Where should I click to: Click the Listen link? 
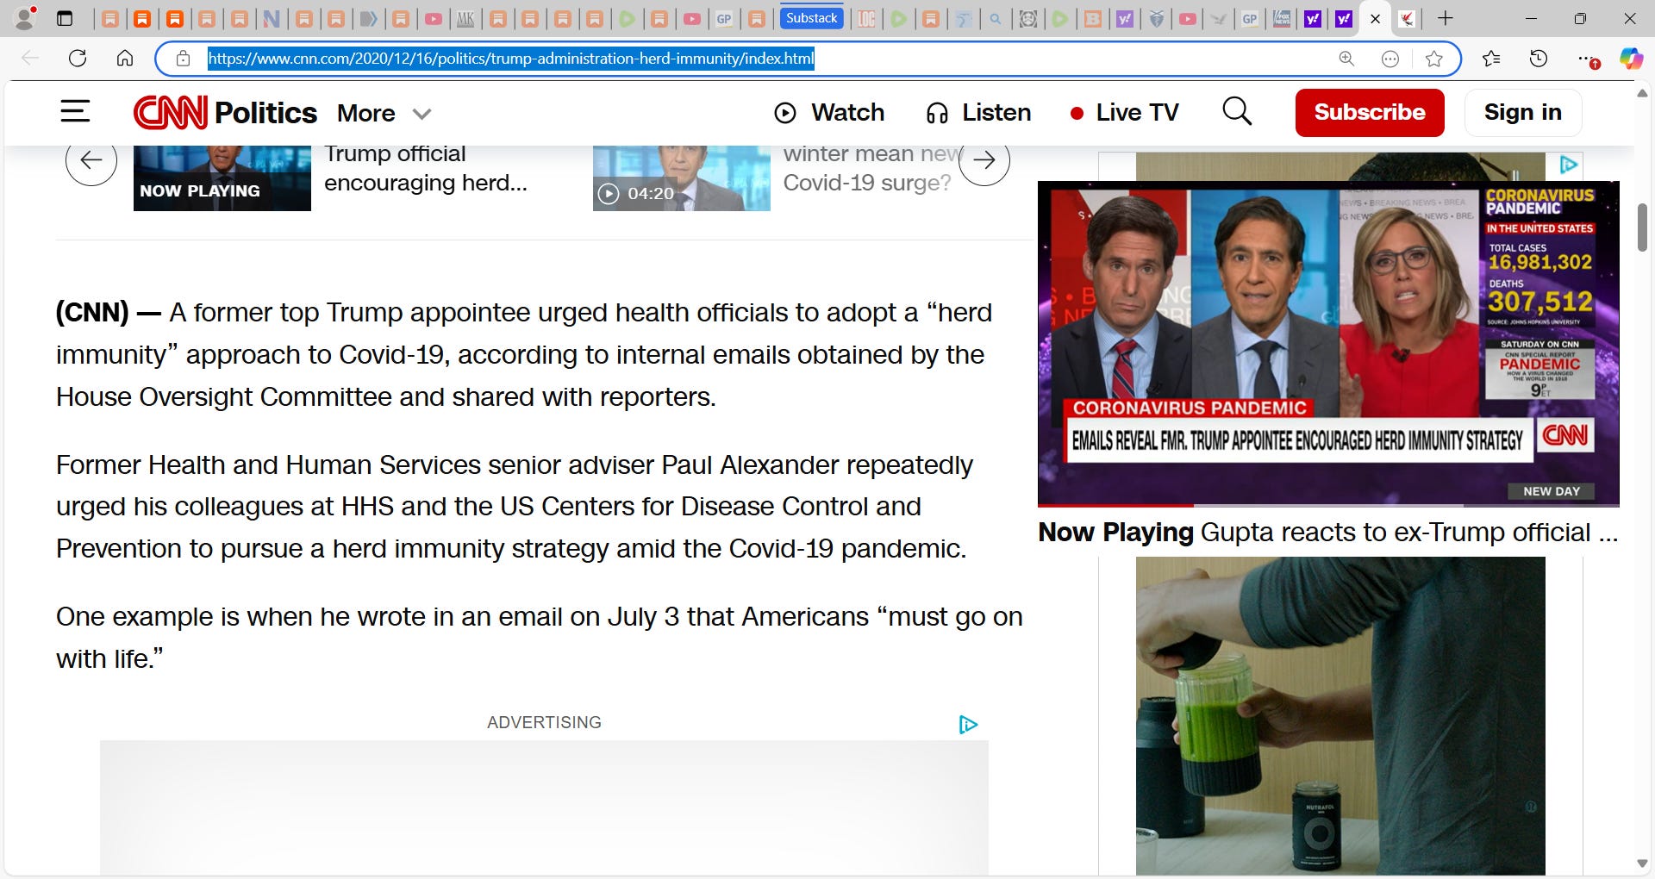pyautogui.click(x=996, y=113)
